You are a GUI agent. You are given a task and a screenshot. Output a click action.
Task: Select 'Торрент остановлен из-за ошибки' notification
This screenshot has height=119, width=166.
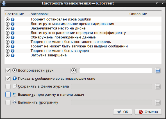pos(83,19)
